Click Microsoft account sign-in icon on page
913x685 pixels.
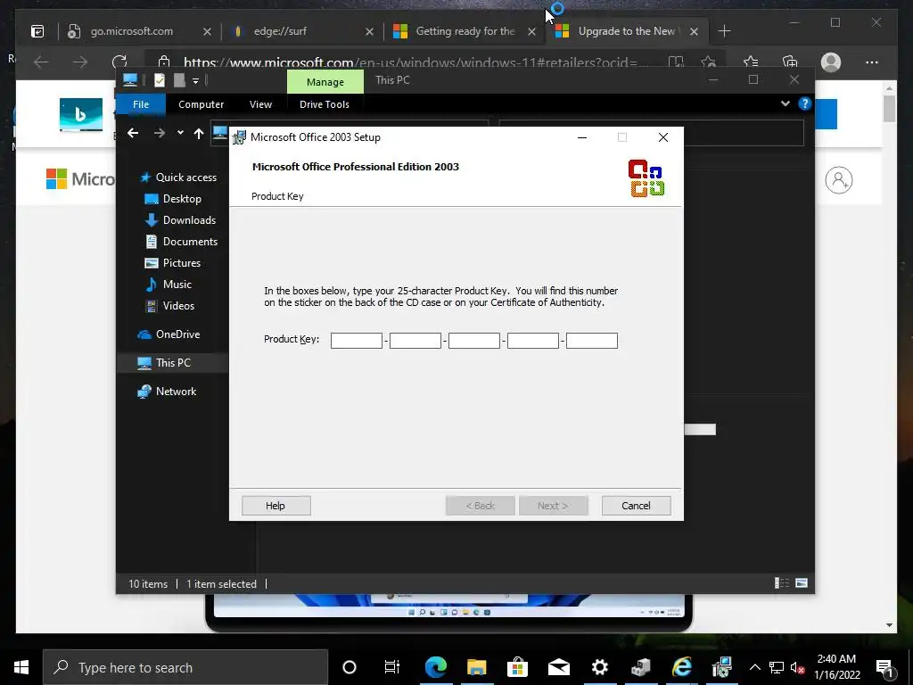click(838, 180)
